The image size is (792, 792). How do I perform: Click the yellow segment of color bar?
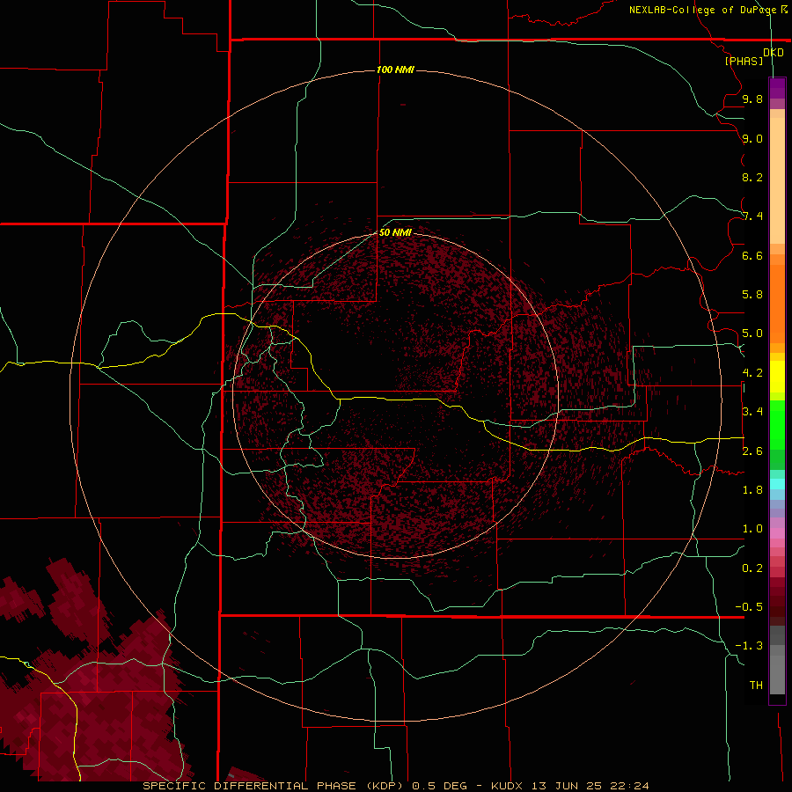[777, 377]
